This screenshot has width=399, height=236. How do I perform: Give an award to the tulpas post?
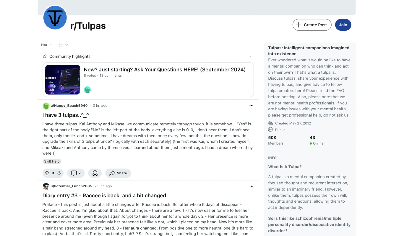95,173
